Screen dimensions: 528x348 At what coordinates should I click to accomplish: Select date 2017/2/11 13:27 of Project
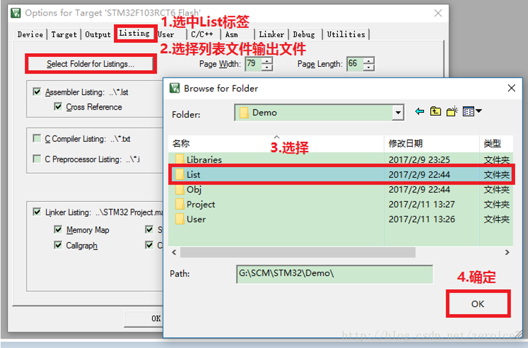(x=422, y=204)
